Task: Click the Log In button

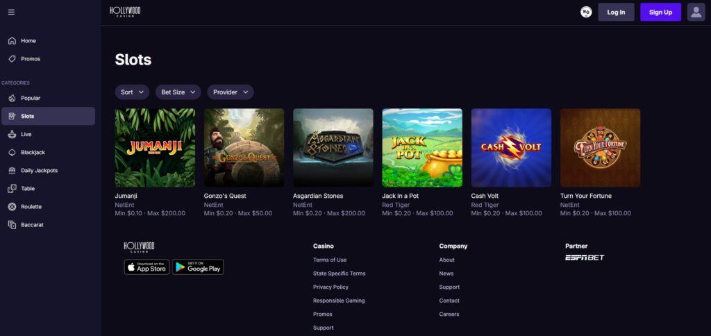Action: point(616,12)
